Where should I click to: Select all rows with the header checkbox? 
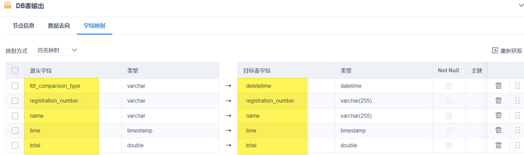(x=15, y=70)
